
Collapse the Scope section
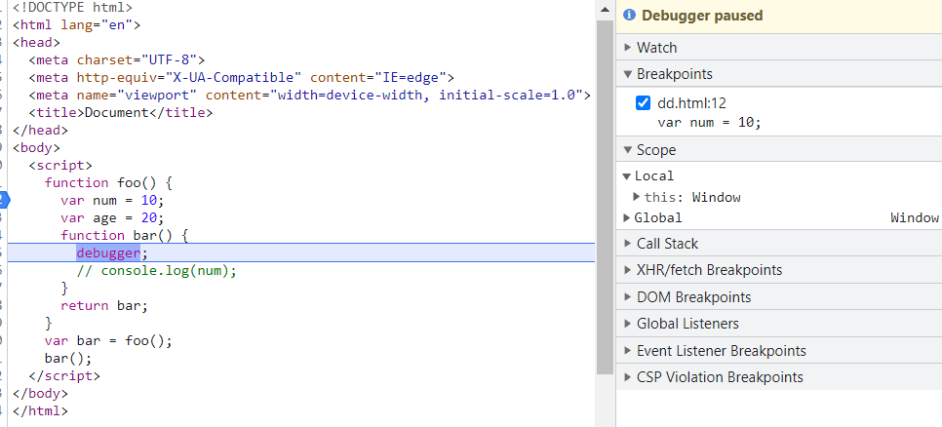coord(778,149)
